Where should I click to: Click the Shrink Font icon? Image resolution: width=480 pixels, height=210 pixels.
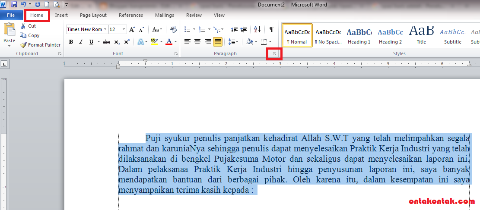[x=141, y=29]
